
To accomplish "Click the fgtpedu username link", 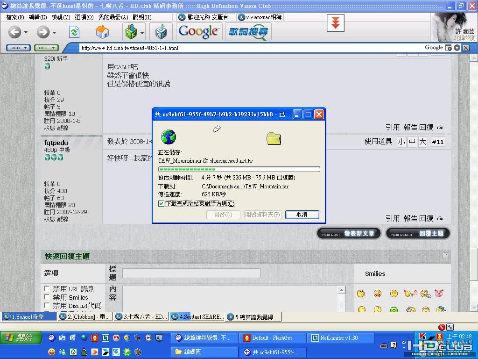I will pos(56,143).
